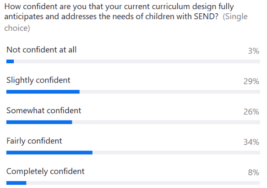This screenshot has width=267, height=188.
Task: Click the 'Slightly confident' option label
Action: click(38, 80)
